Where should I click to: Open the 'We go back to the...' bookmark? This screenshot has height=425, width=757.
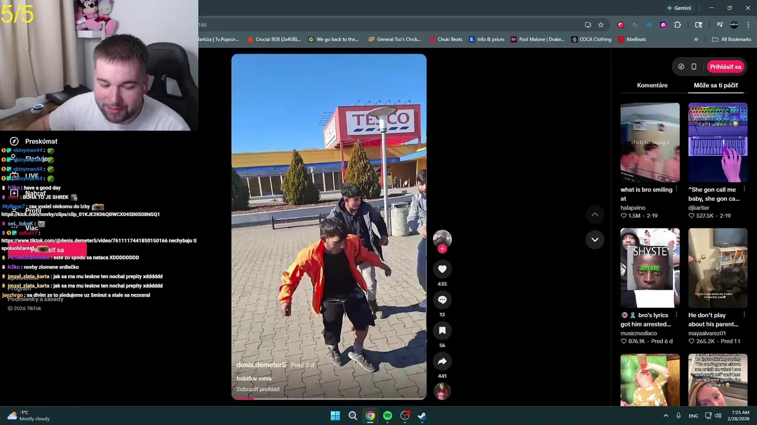click(334, 40)
